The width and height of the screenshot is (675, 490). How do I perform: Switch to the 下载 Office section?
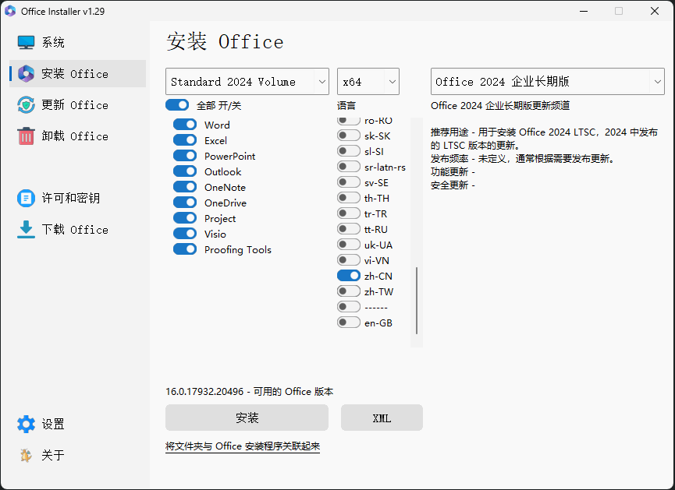(74, 230)
